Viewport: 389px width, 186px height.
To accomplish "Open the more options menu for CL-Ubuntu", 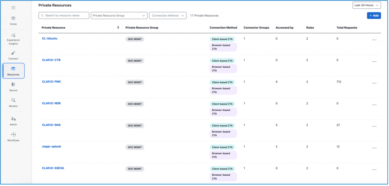I will pos(374,40).
